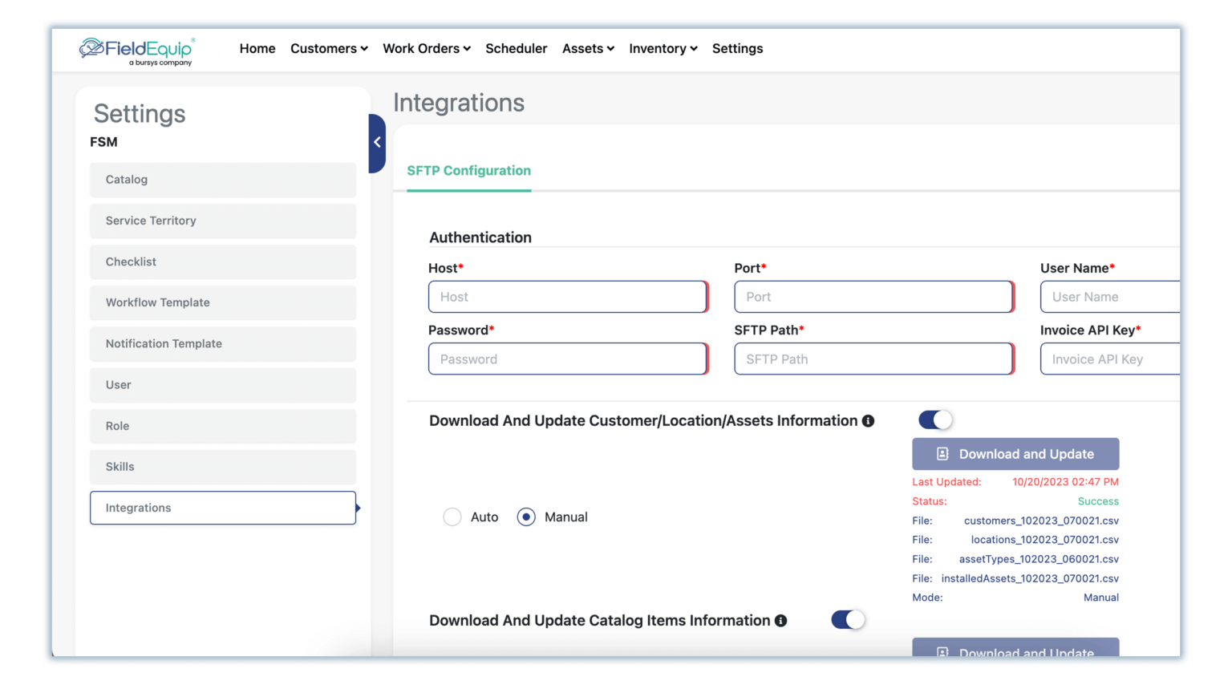Select the Auto radio button
1232x685 pixels.
[452, 517]
